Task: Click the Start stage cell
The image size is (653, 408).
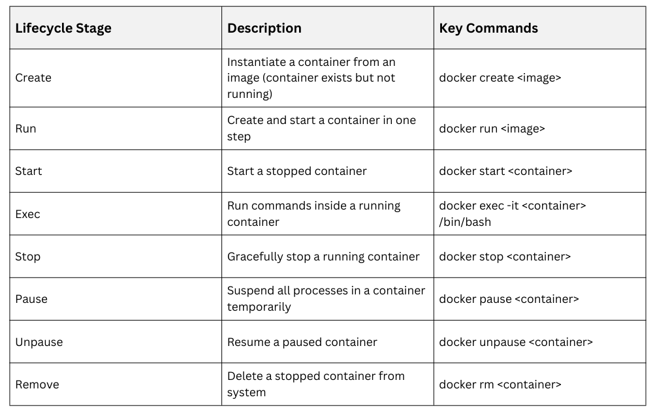Action: click(29, 171)
